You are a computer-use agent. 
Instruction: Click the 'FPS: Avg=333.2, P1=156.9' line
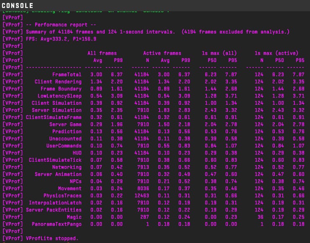tap(61, 39)
